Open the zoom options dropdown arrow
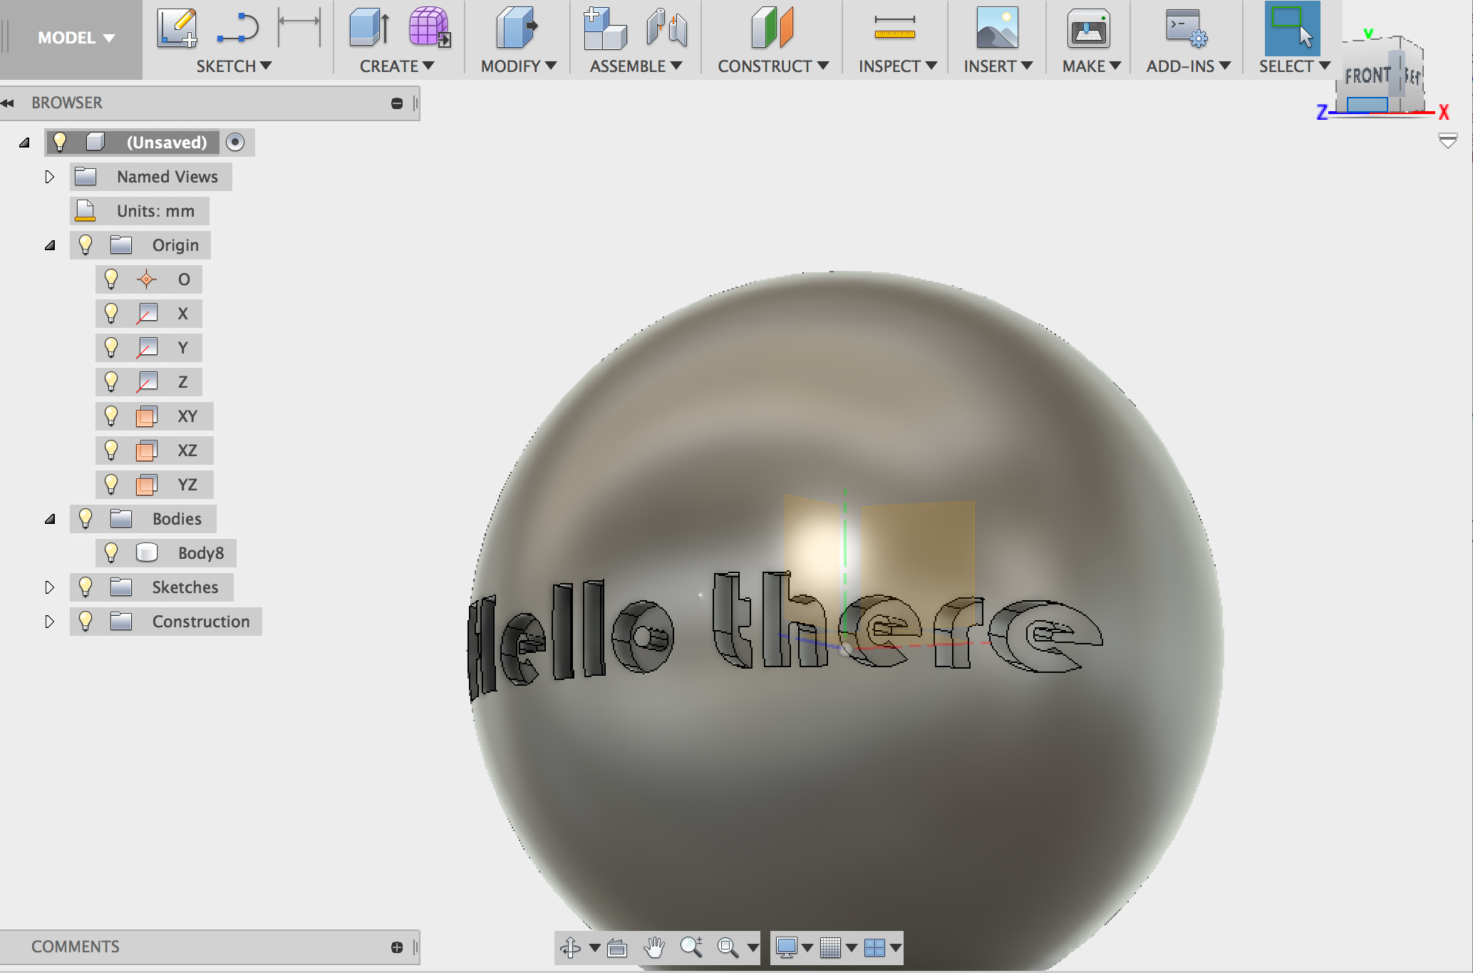The image size is (1473, 973). point(753,947)
